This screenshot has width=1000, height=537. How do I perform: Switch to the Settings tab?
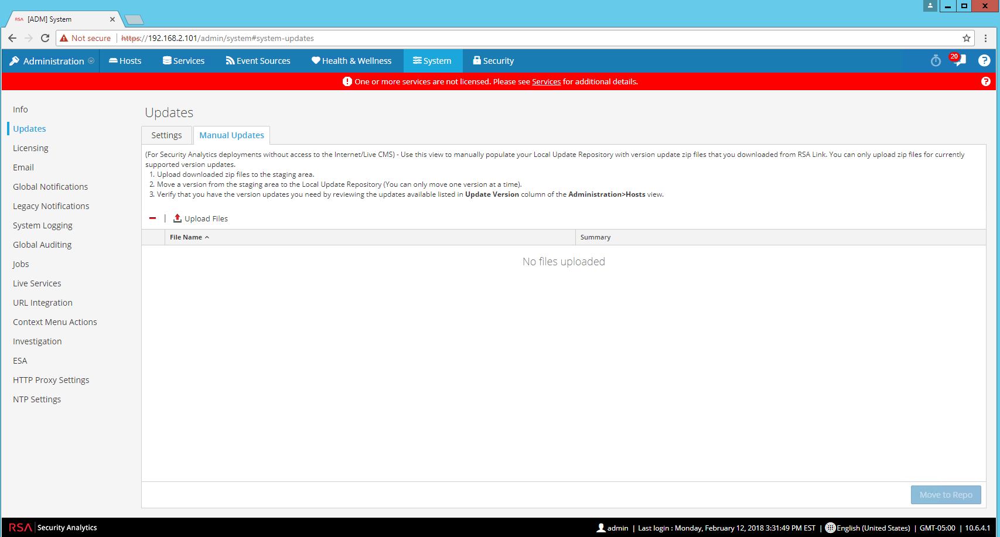tap(166, 135)
